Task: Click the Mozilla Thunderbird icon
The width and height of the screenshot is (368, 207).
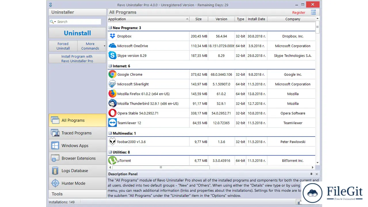Action: pyautogui.click(x=112, y=103)
